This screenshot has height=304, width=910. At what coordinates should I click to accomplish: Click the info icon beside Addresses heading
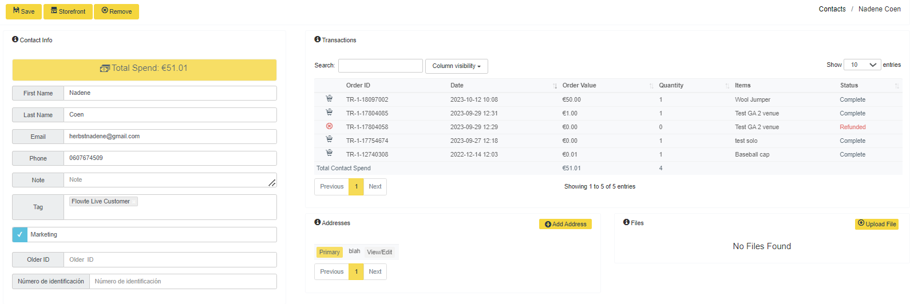318,222
